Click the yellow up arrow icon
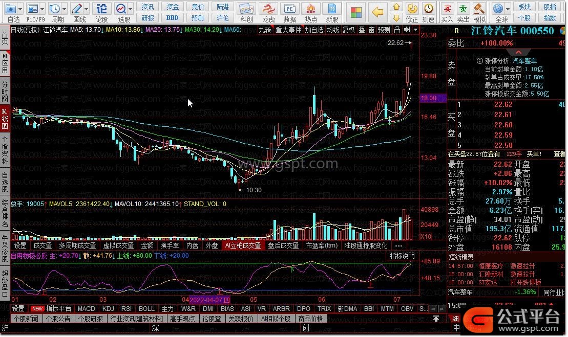The width and height of the screenshot is (568, 337). 396,7
